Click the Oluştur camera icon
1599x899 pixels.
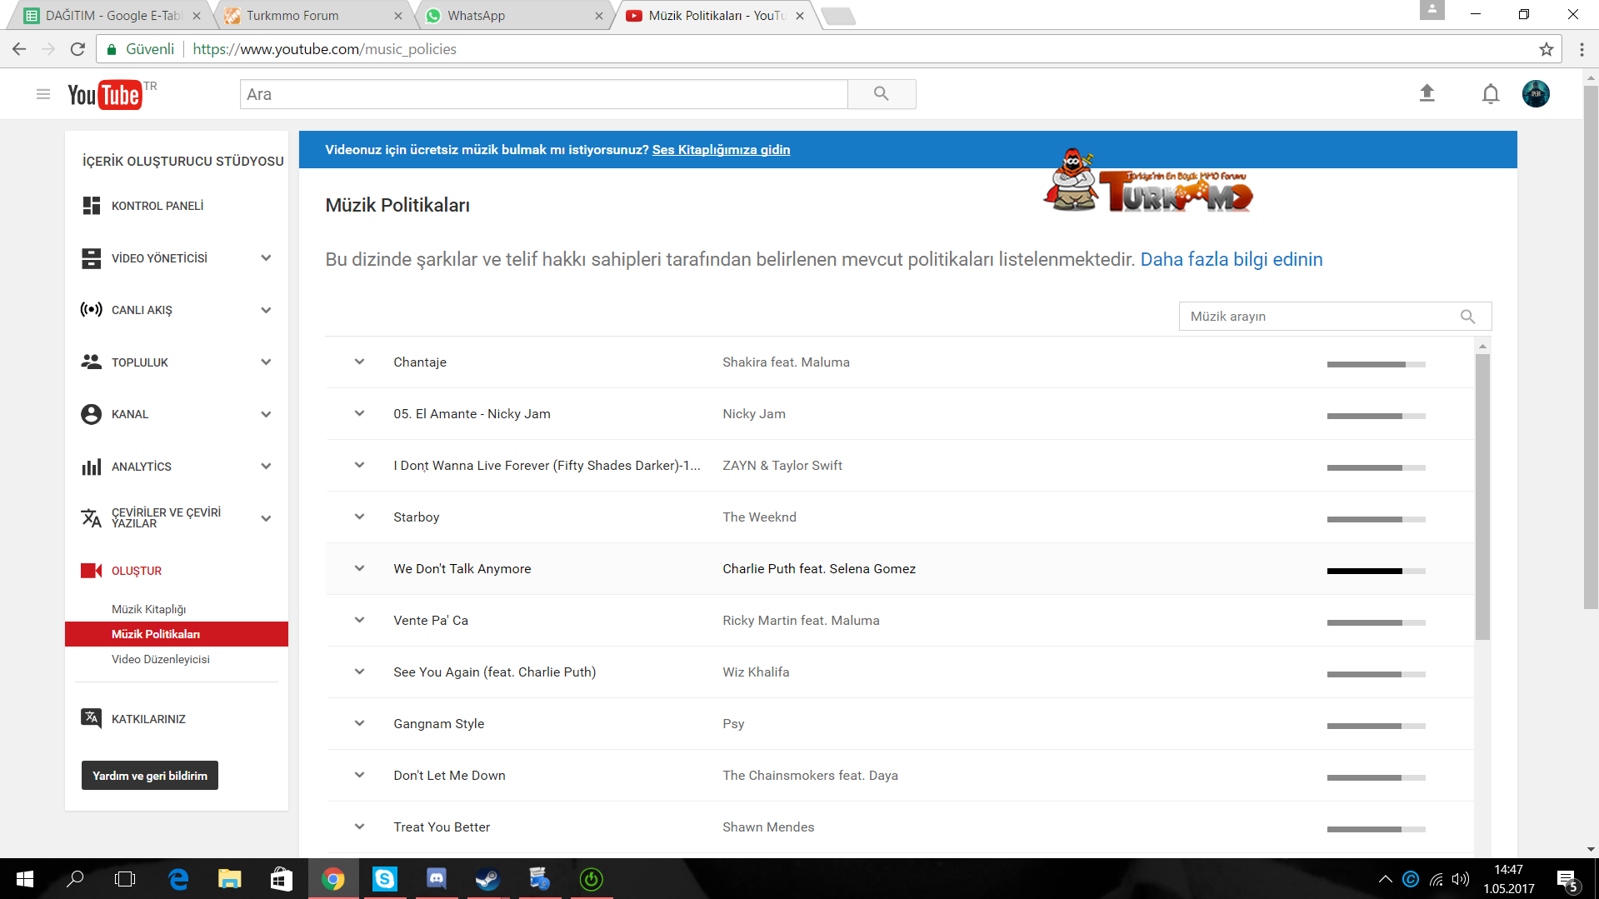pos(92,571)
